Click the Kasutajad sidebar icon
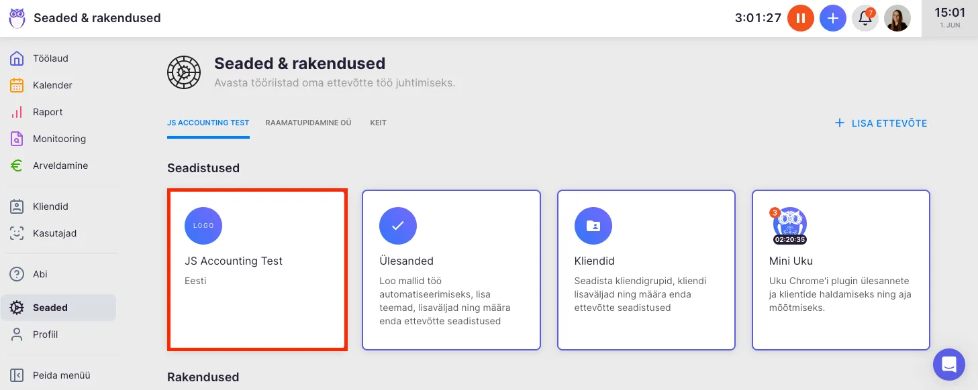978x390 pixels. [x=17, y=233]
